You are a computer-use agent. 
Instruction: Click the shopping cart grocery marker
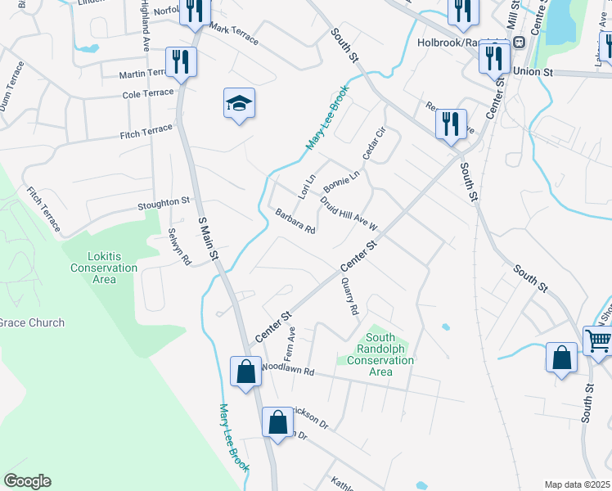(x=598, y=343)
